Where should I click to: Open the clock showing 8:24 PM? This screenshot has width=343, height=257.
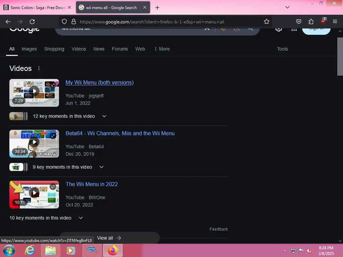[x=326, y=251]
